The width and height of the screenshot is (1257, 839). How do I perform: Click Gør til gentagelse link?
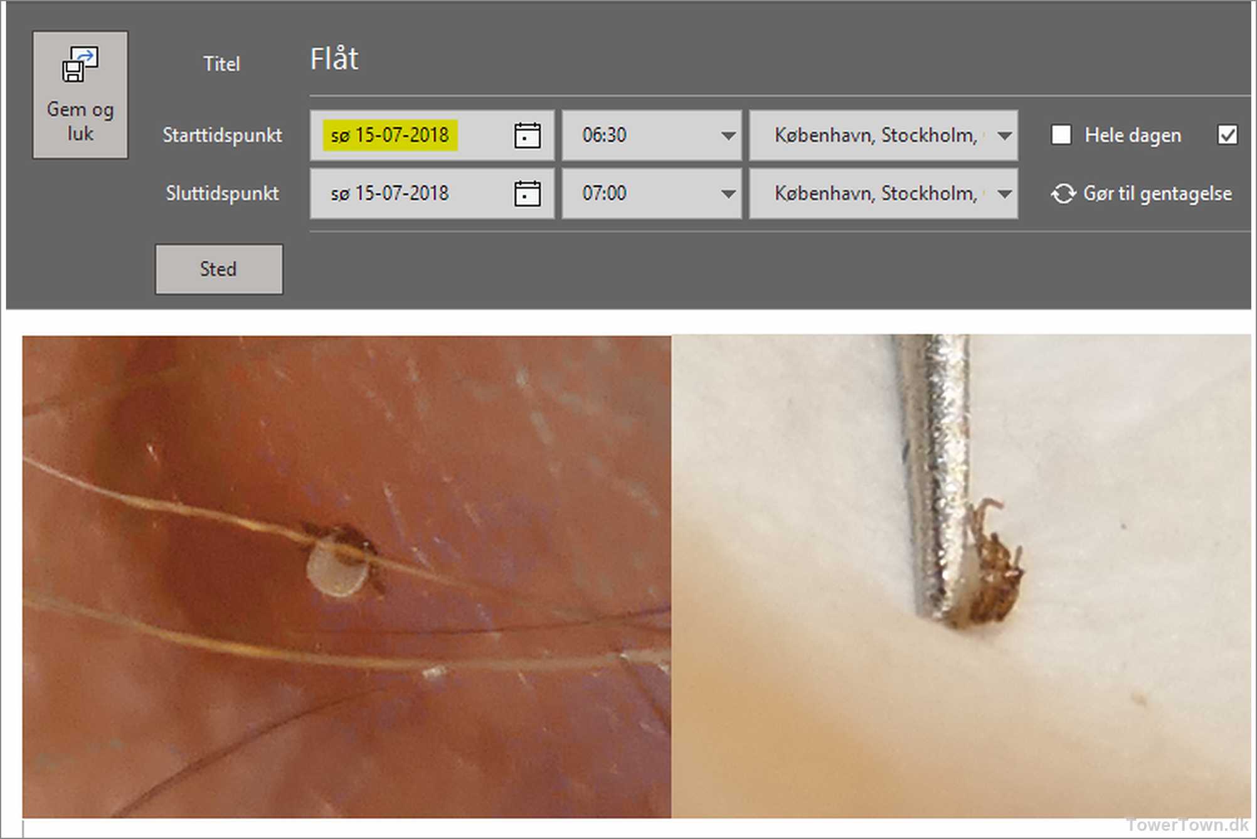(1157, 194)
